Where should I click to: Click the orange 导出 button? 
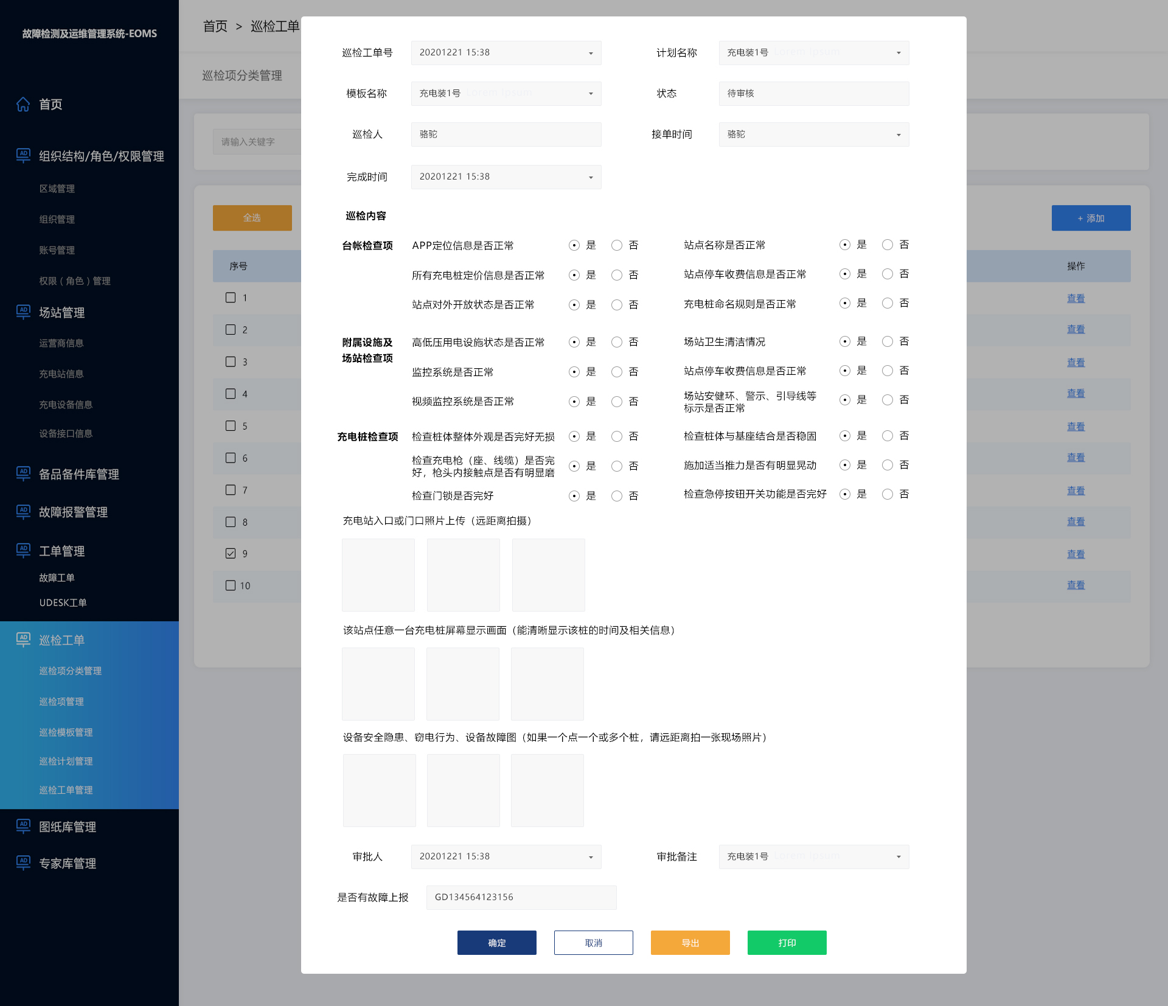point(690,943)
